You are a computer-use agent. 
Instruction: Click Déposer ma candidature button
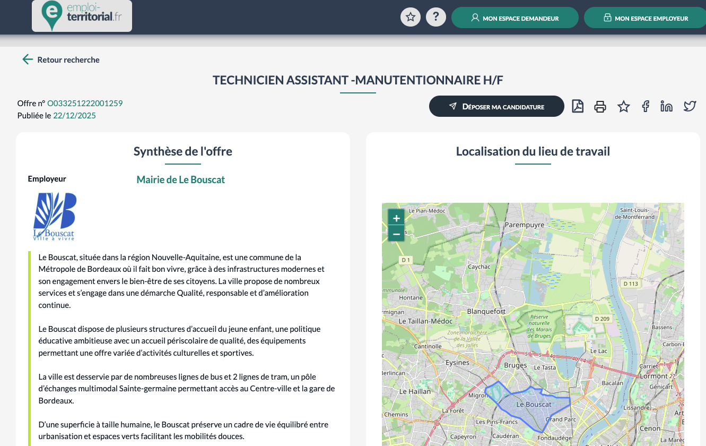coord(496,107)
